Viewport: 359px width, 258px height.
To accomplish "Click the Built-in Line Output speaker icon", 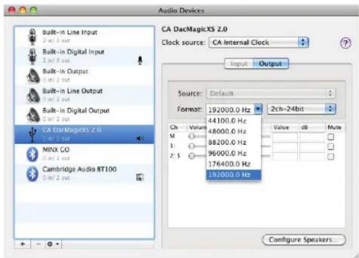I will pos(33,95).
